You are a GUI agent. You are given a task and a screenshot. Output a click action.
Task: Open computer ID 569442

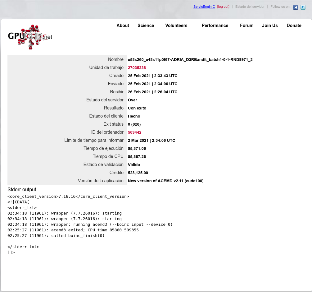[134, 132]
